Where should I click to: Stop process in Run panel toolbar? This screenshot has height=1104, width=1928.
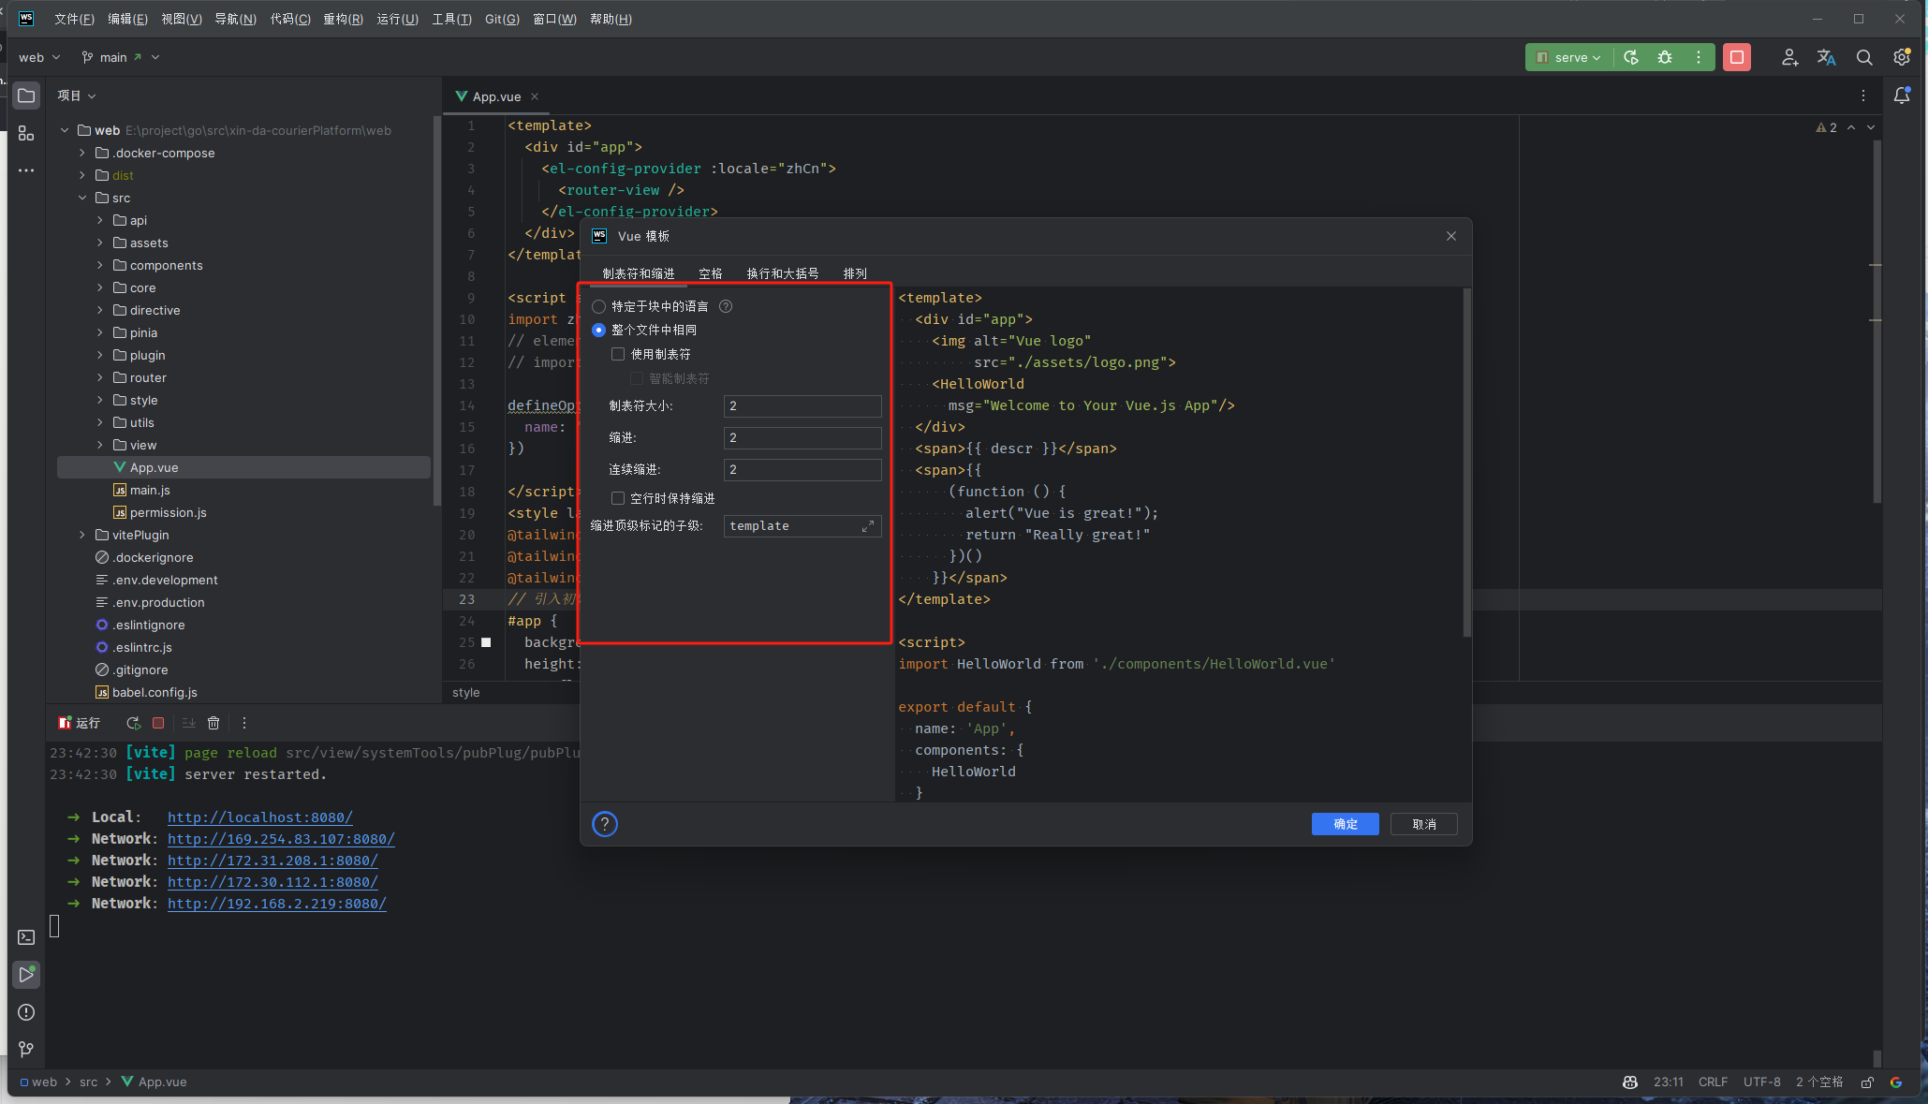158,723
